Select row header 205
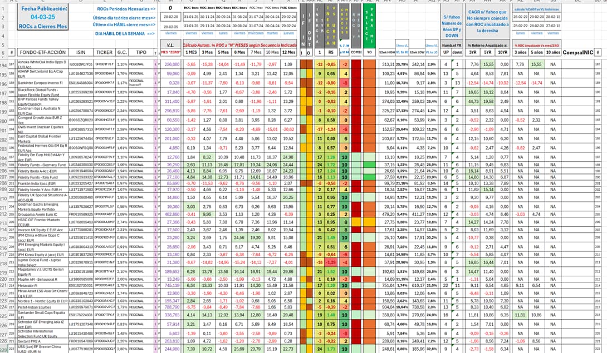 tap(3, 165)
